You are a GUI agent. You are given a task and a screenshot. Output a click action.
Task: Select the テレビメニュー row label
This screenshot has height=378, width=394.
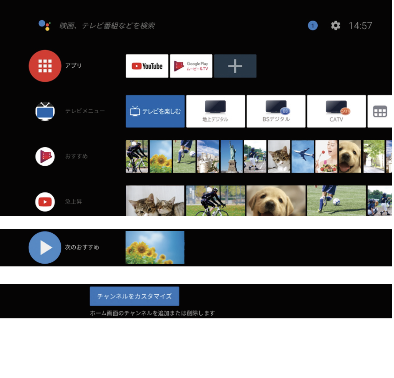point(85,111)
